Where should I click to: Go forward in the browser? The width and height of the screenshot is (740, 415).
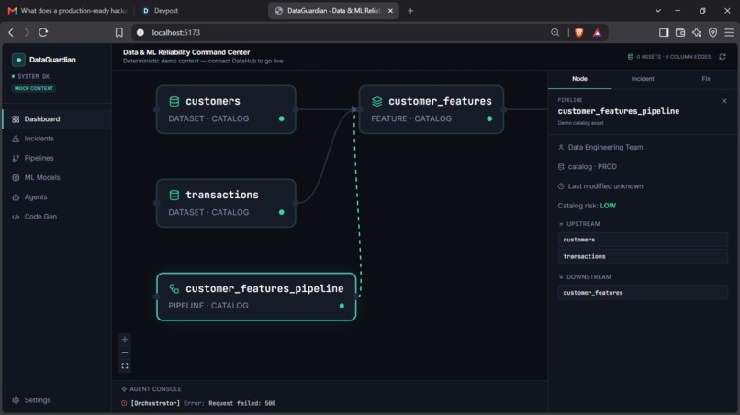(x=27, y=32)
